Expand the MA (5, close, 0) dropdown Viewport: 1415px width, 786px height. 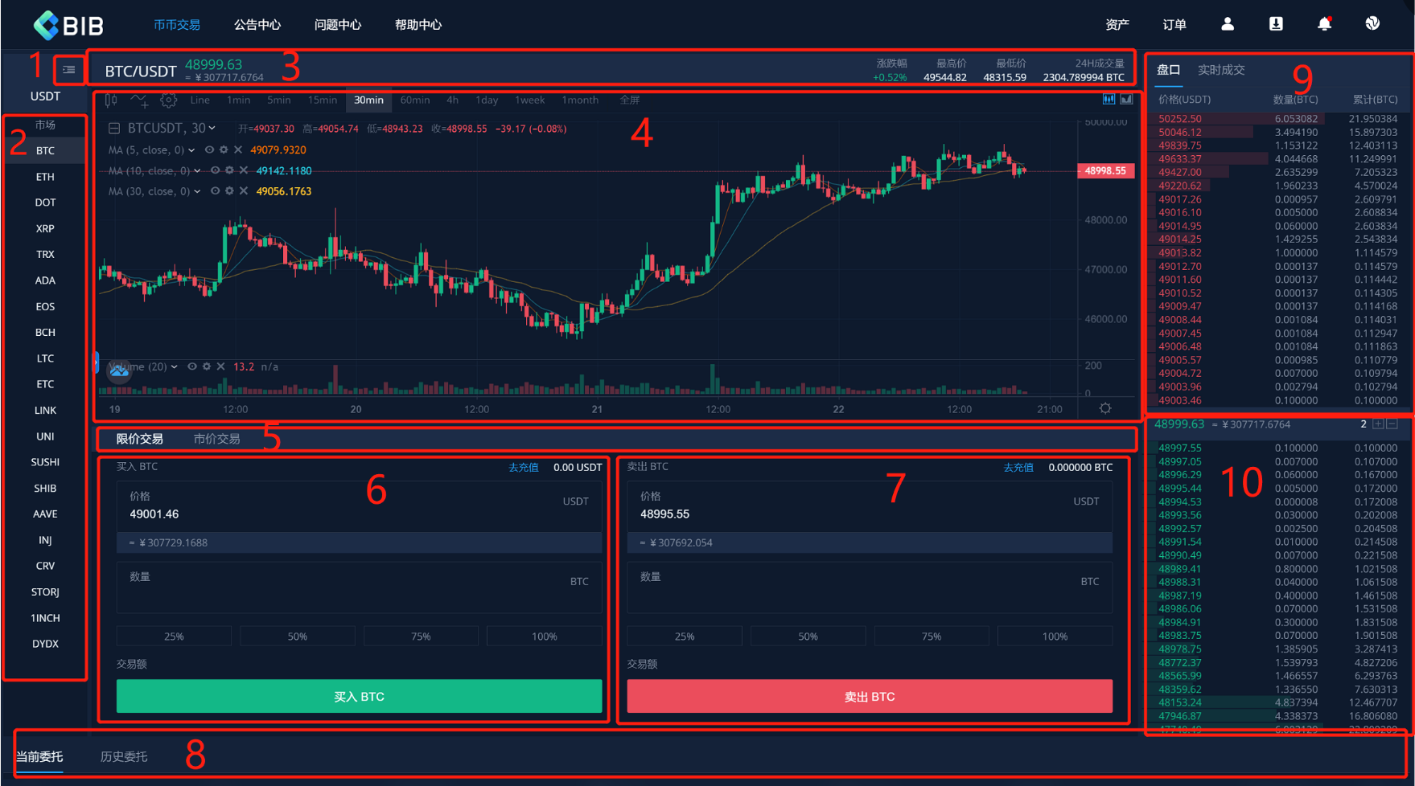pyautogui.click(x=191, y=150)
